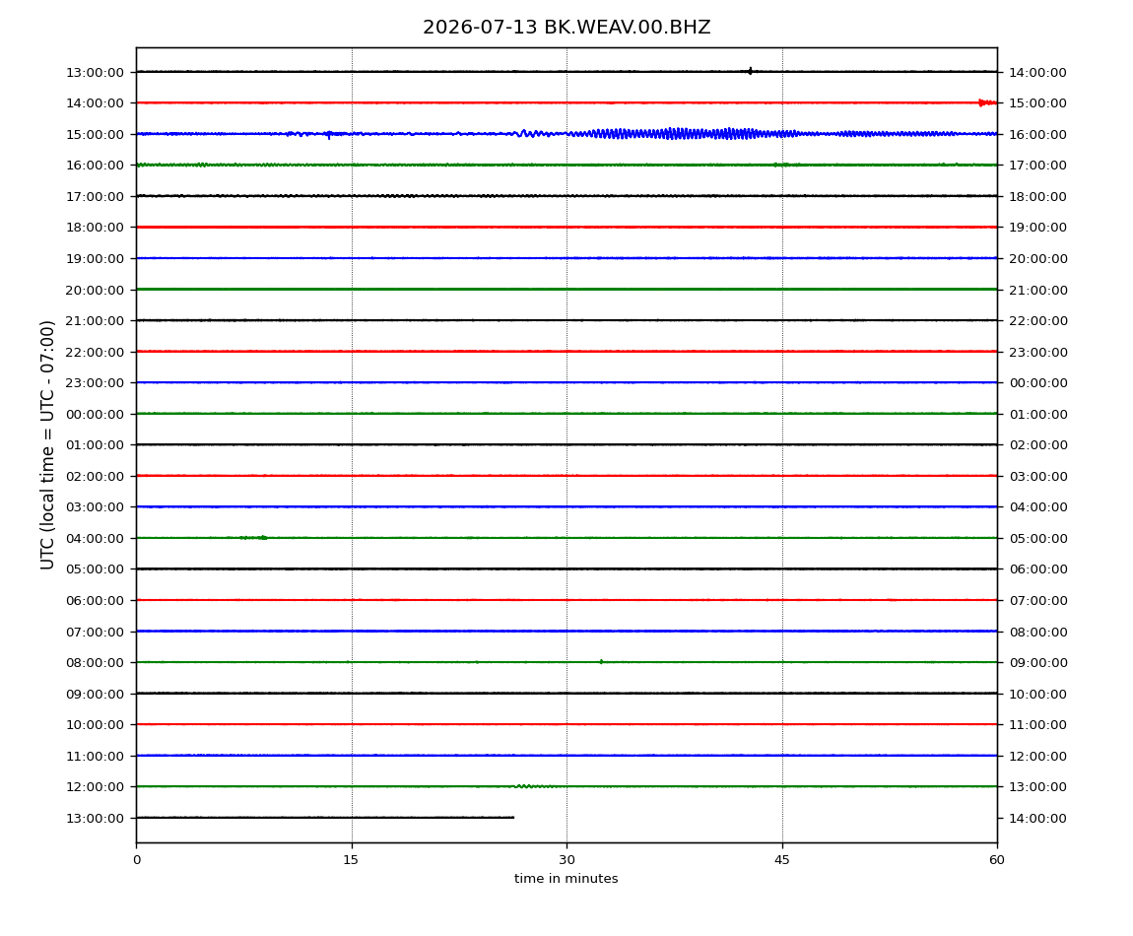Click the green wiggle on the 04:00:00 trace
The image size is (1133, 936).
253,538
